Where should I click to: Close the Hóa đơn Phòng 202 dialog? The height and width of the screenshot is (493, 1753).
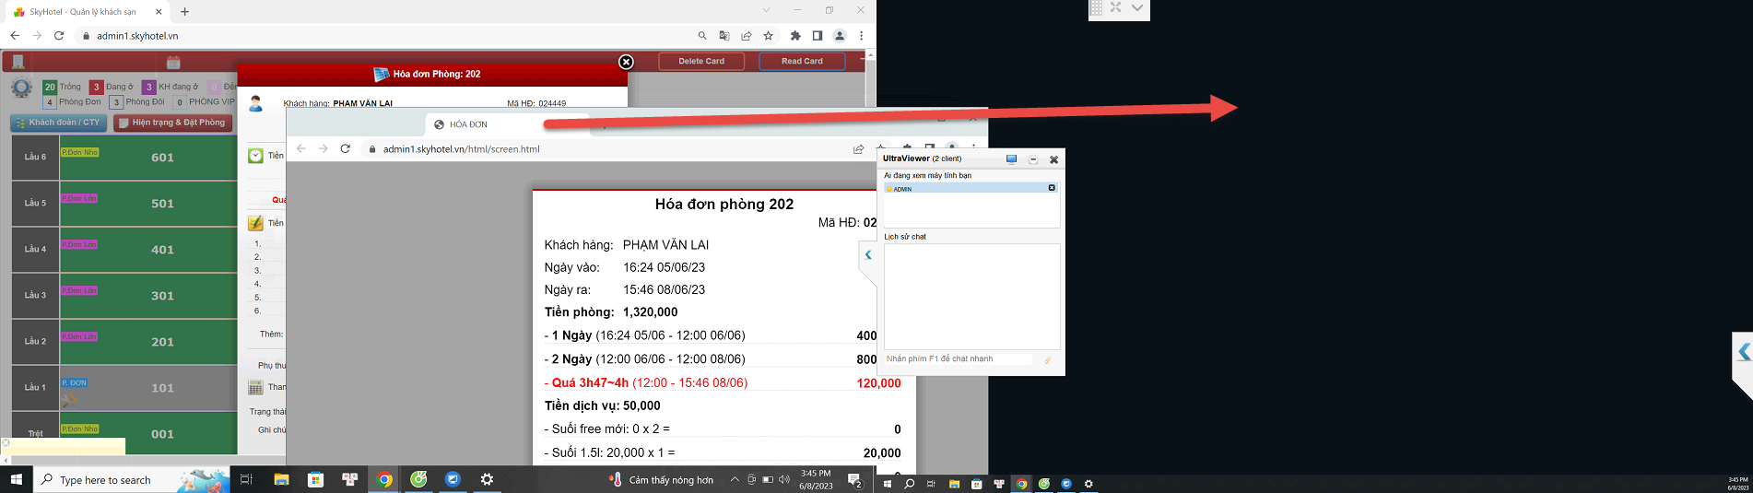pyautogui.click(x=626, y=62)
